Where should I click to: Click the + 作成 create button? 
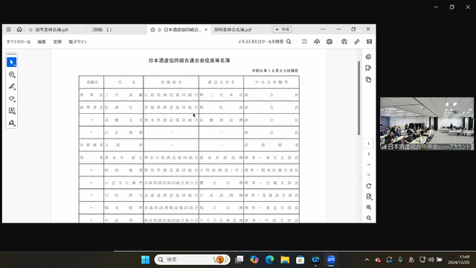283,30
